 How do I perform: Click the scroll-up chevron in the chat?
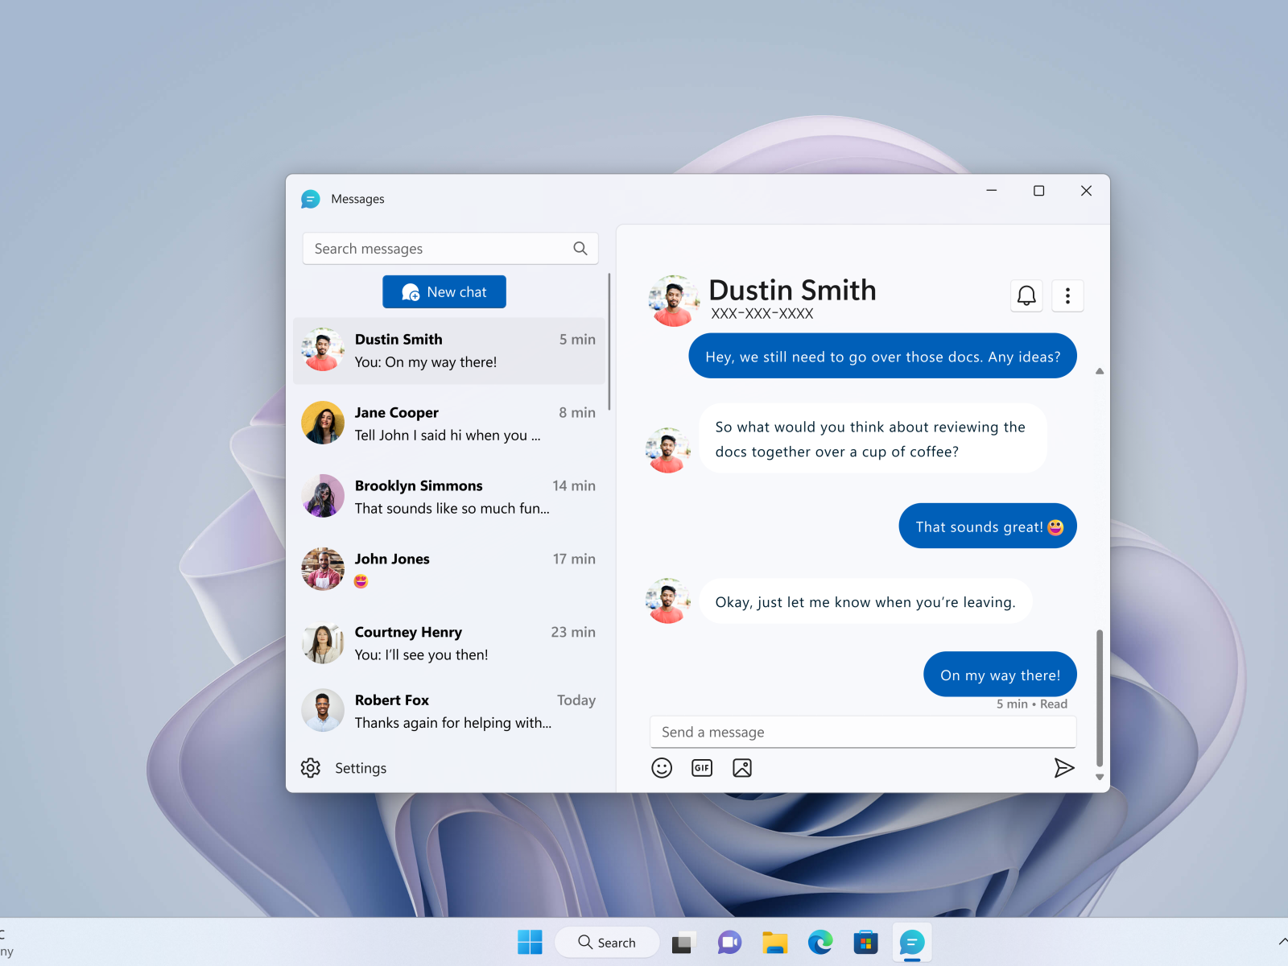(x=1099, y=371)
